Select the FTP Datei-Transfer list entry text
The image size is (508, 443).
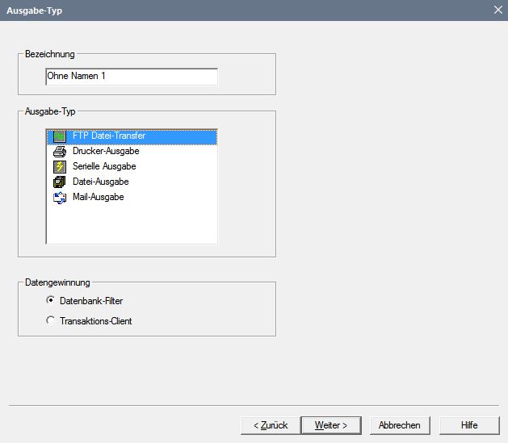pos(109,136)
